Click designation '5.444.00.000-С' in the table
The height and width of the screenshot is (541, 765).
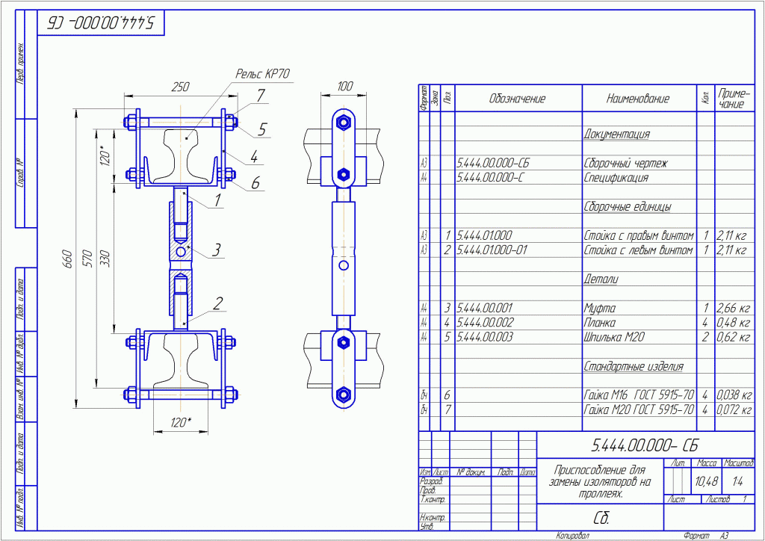tap(490, 178)
